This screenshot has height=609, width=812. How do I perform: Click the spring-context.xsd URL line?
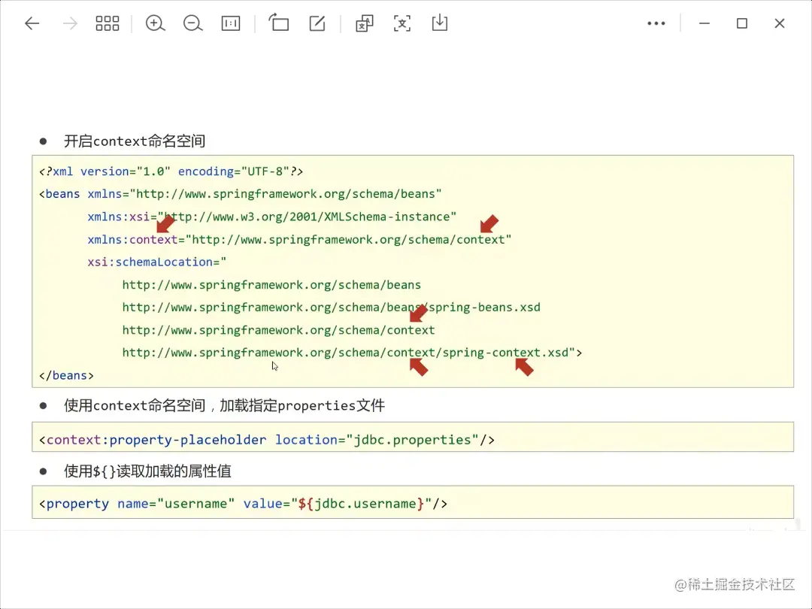point(352,353)
